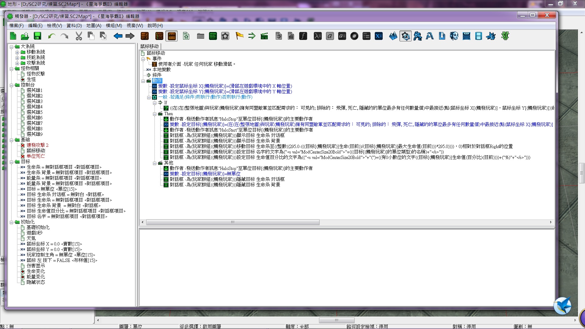Select the 隐藏状态 trigger
585x329 pixels.
pyautogui.click(x=36, y=282)
